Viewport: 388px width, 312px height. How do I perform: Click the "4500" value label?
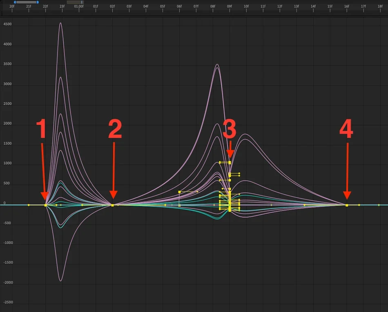click(x=7, y=24)
